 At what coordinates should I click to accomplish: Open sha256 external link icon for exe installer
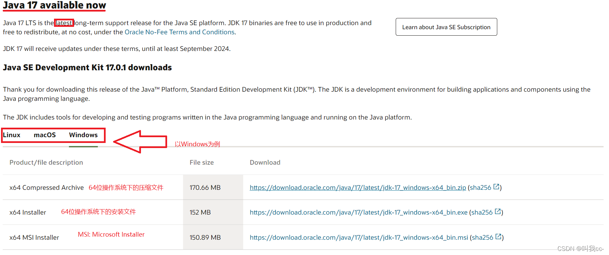498,212
